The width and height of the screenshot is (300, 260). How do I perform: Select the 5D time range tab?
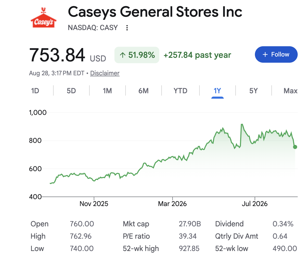pyautogui.click(x=71, y=91)
